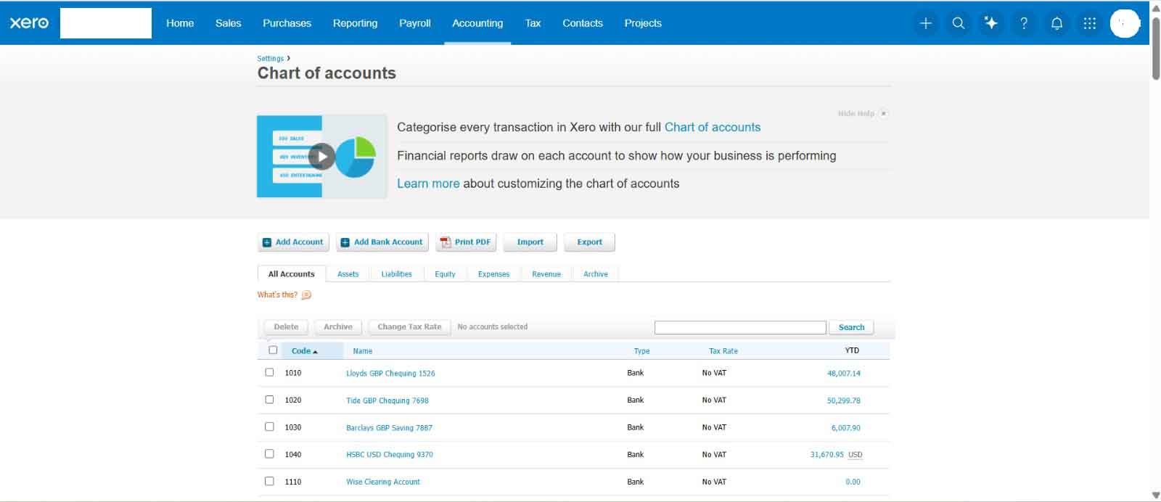This screenshot has height=502, width=1161.
Task: Open the quick create plus icon
Action: (x=925, y=23)
